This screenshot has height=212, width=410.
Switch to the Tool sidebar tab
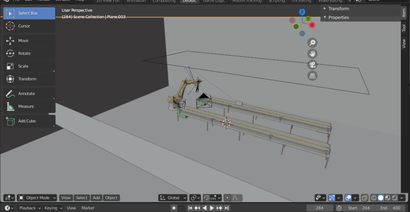click(x=404, y=28)
